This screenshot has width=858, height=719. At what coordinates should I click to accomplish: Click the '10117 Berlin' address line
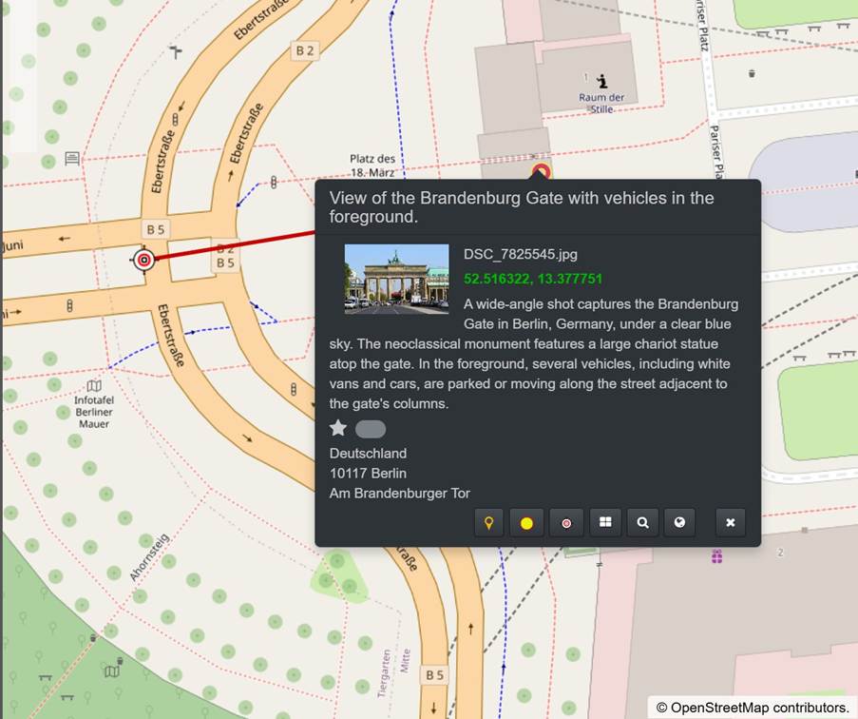(x=368, y=473)
